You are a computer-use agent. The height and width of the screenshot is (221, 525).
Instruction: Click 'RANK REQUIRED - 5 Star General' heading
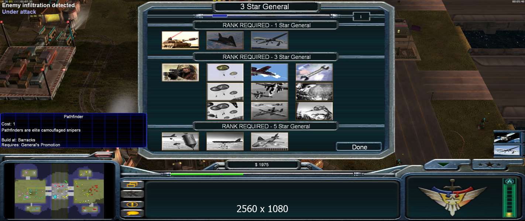coord(266,126)
